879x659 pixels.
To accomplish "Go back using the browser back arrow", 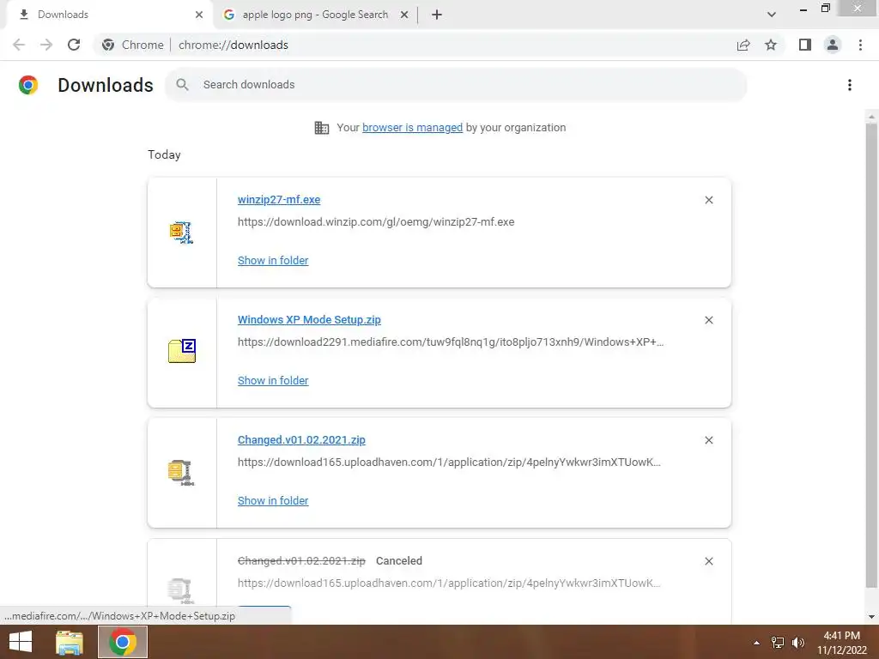I will tap(19, 45).
